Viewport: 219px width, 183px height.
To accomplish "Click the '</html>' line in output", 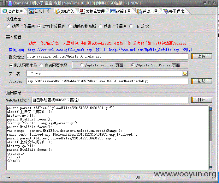I will tap(14, 161).
